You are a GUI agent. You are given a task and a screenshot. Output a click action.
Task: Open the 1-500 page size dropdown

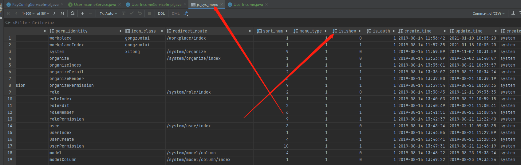click(x=28, y=13)
